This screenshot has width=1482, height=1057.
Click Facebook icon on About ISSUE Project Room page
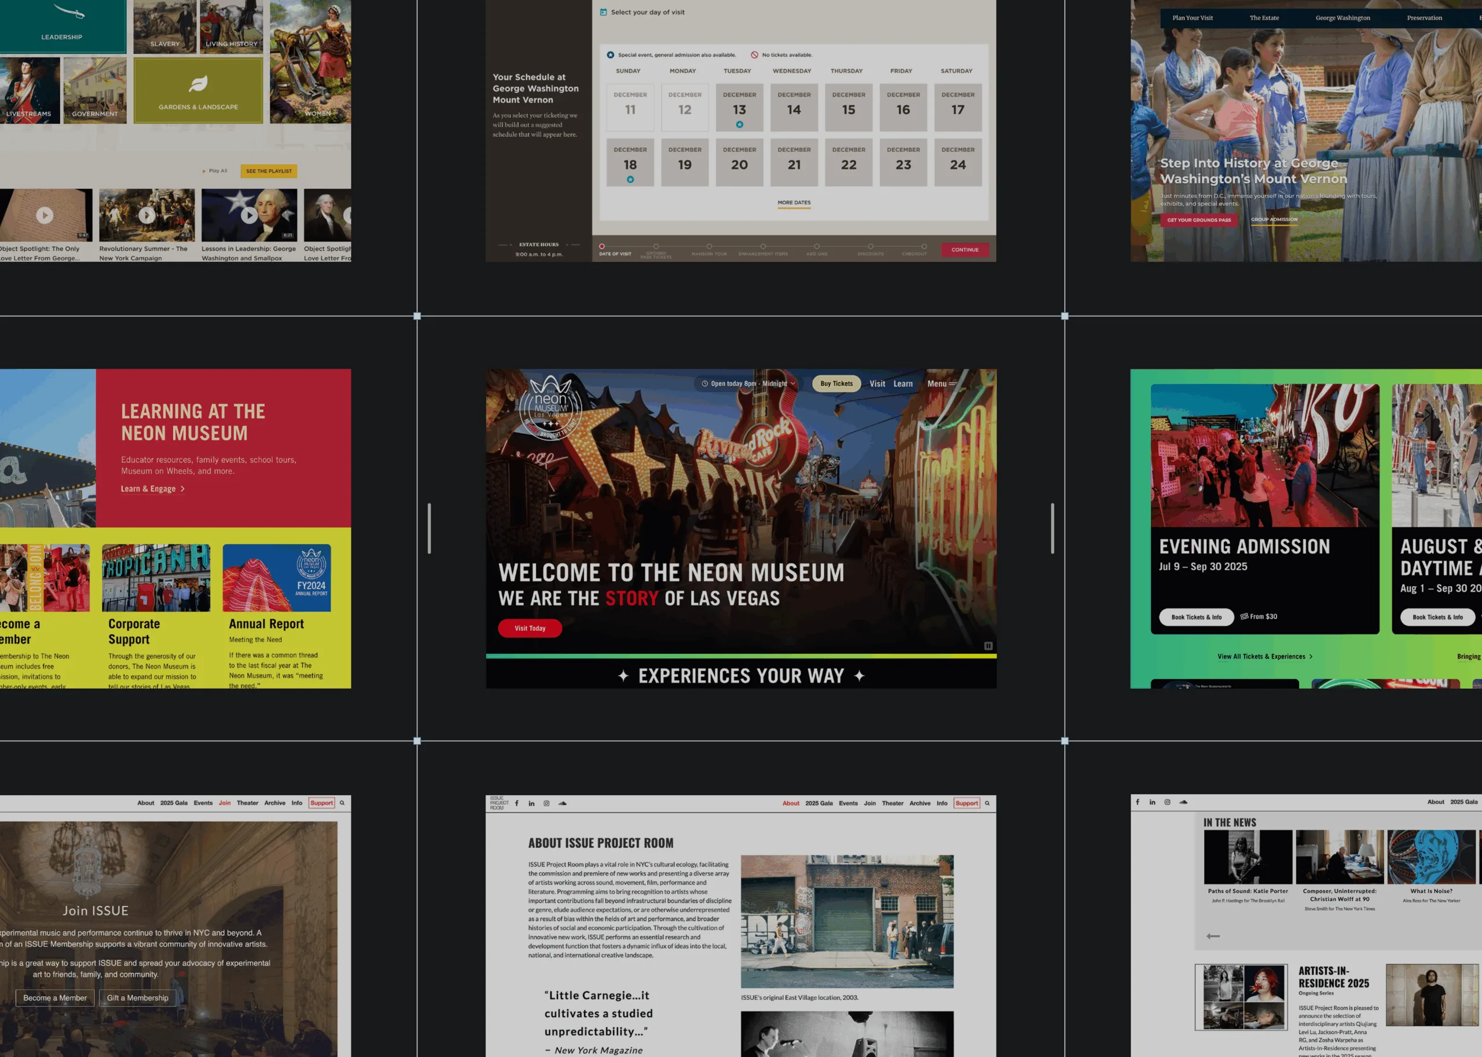click(516, 803)
